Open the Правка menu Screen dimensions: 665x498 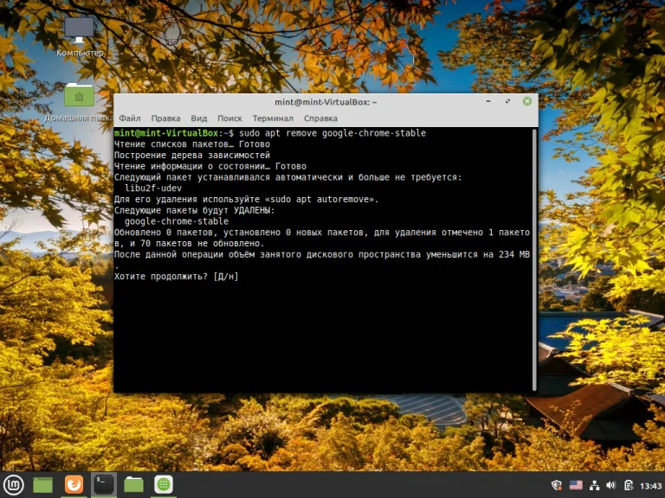coord(165,118)
